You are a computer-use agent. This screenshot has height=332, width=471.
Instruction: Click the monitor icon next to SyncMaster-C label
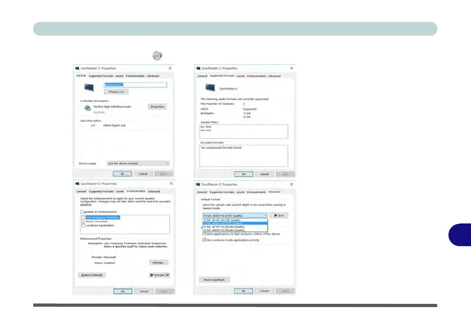pyautogui.click(x=210, y=88)
